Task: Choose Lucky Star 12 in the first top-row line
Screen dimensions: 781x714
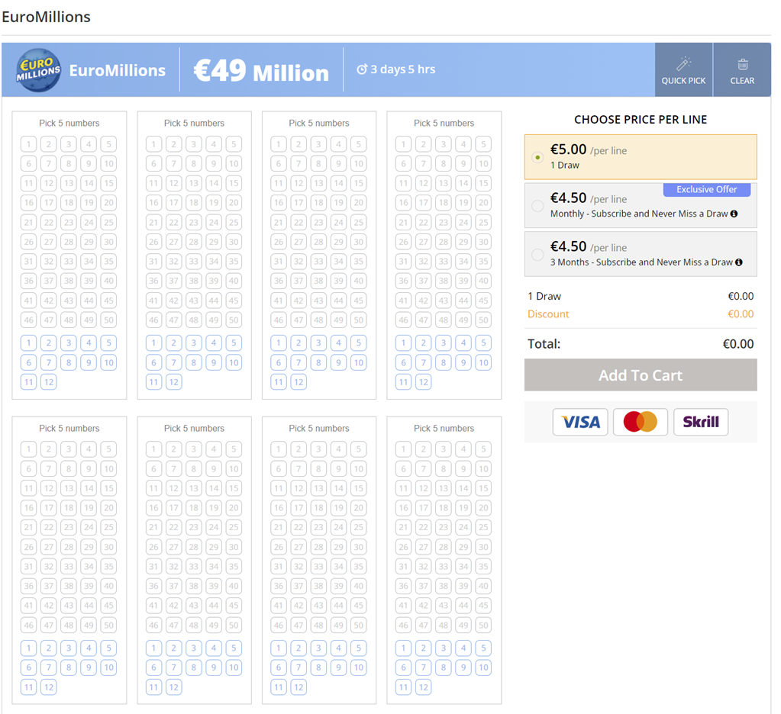Action: click(49, 382)
